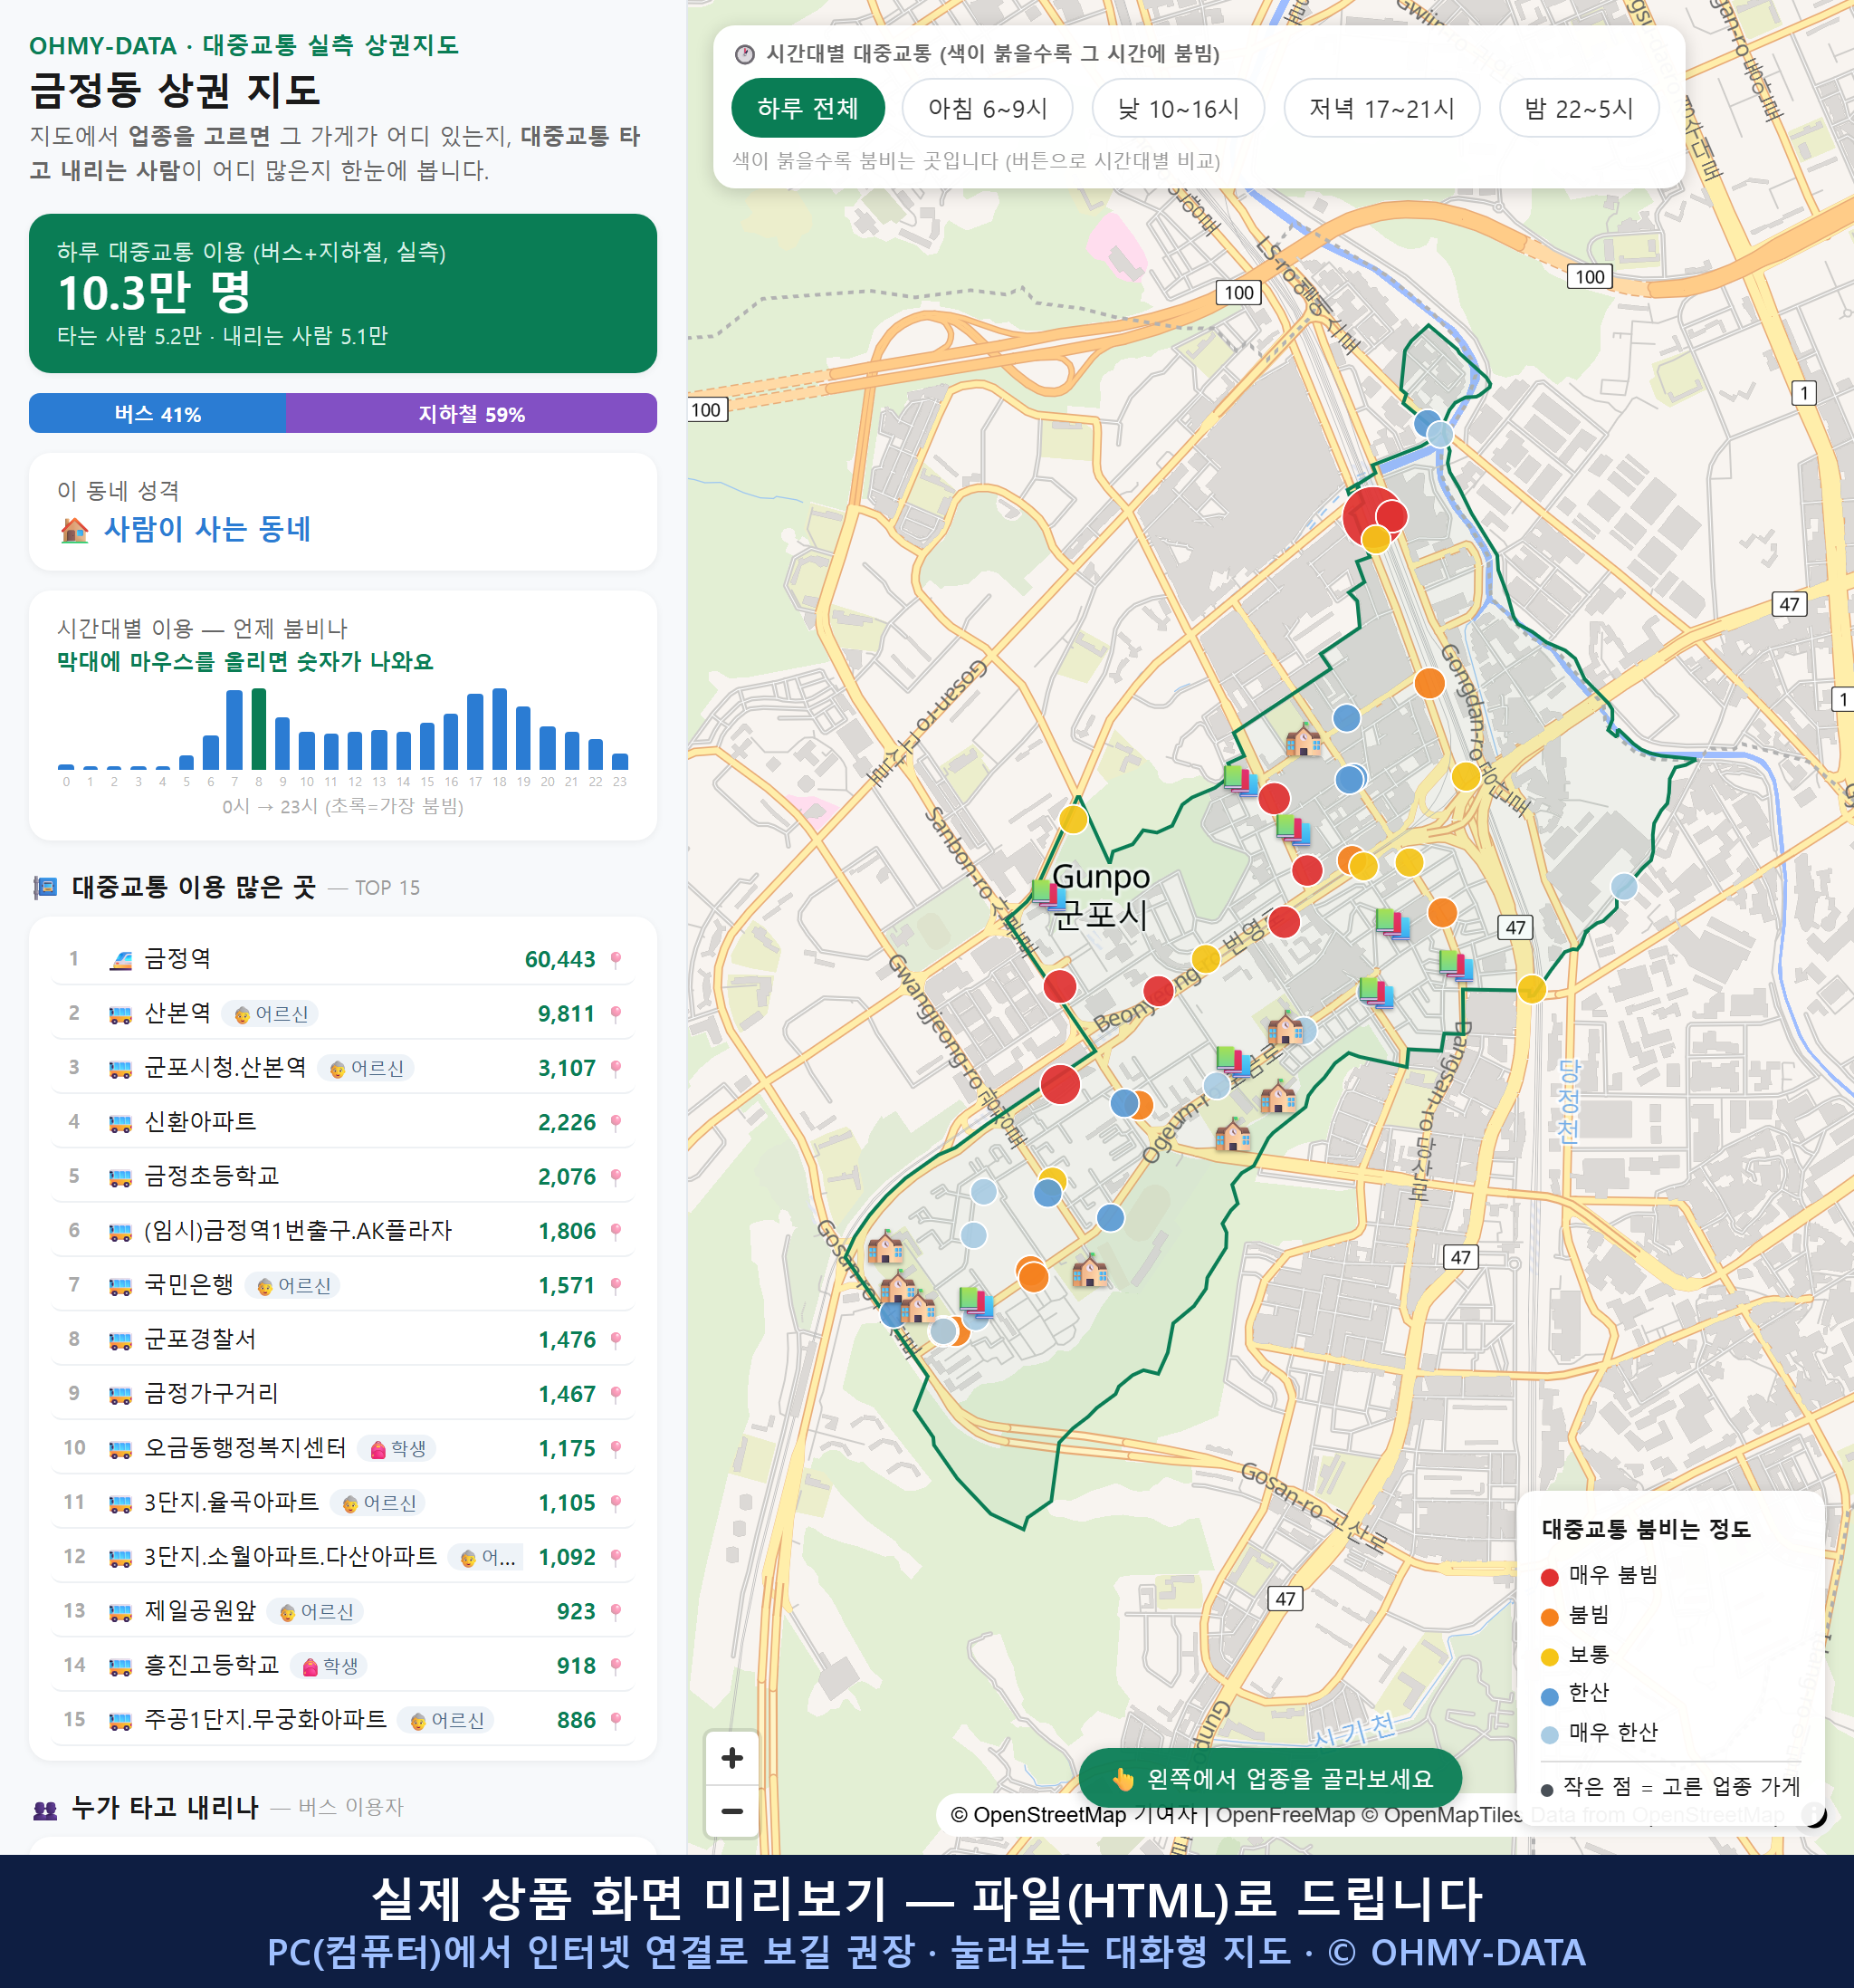
Task: Click the bus icon beside 금정가구거리
Action: 119,1395
